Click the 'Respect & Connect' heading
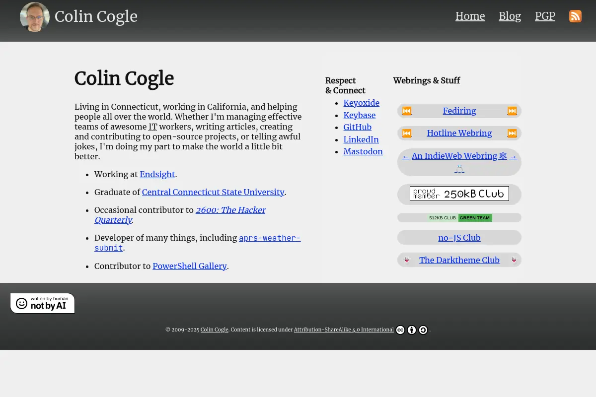 pos(345,85)
